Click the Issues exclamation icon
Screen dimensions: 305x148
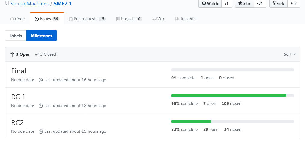pos(36,19)
